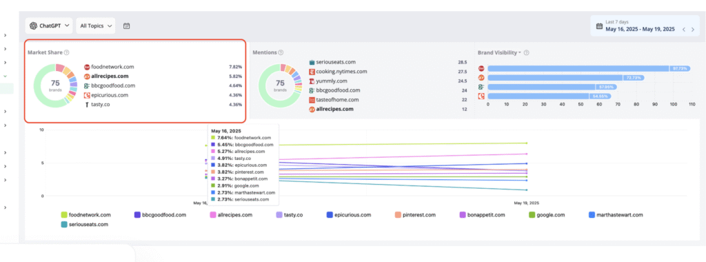Image resolution: width=706 pixels, height=262 pixels.
Task: Toggle the google.com series in the chart legend
Action: tap(547, 214)
